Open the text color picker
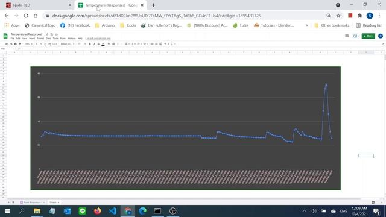The width and height of the screenshot is (386, 217). pyautogui.click(x=103, y=44)
